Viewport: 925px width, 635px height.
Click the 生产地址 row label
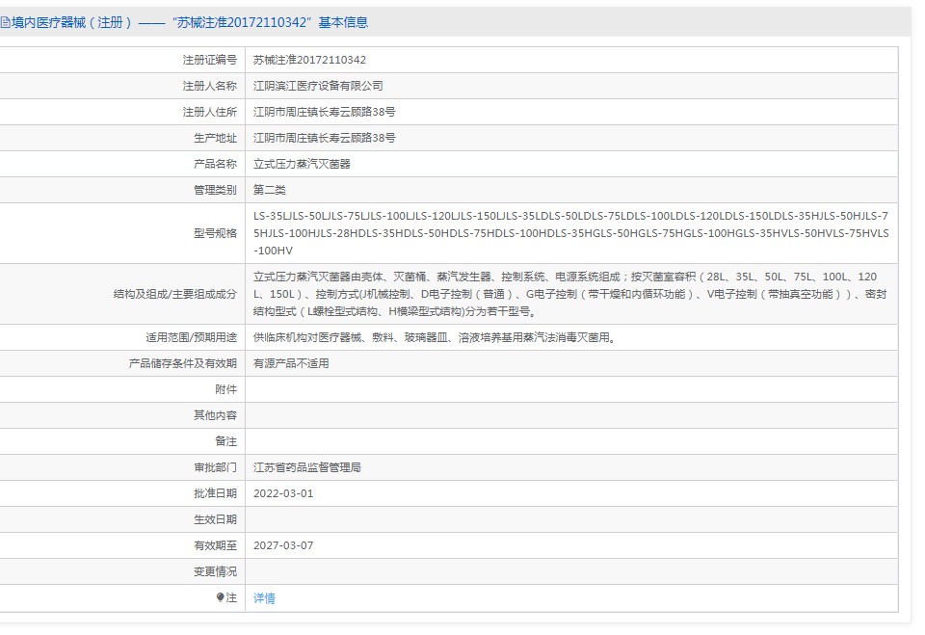pos(215,138)
